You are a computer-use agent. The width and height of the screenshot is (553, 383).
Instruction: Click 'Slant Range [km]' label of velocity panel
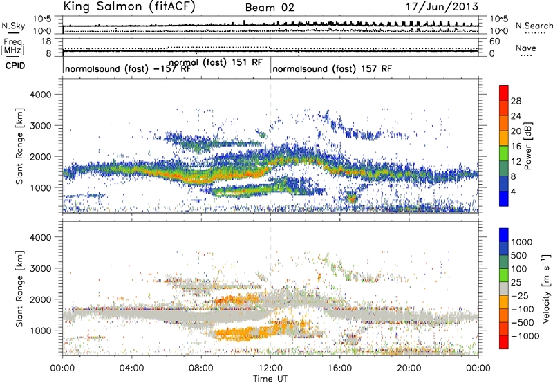pos(20,288)
